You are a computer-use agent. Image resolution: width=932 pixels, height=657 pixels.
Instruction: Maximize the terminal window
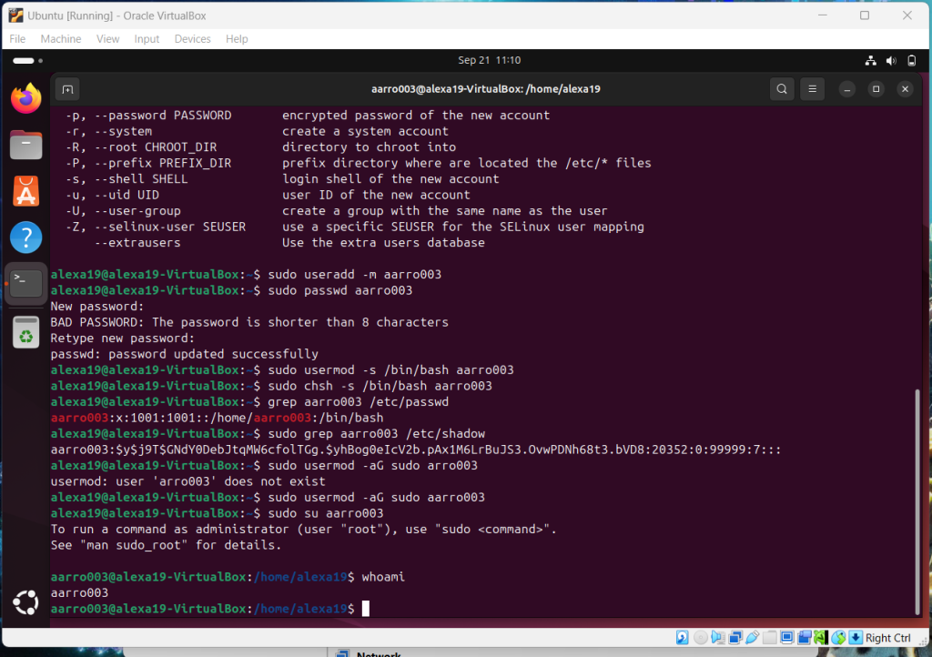[x=876, y=89]
